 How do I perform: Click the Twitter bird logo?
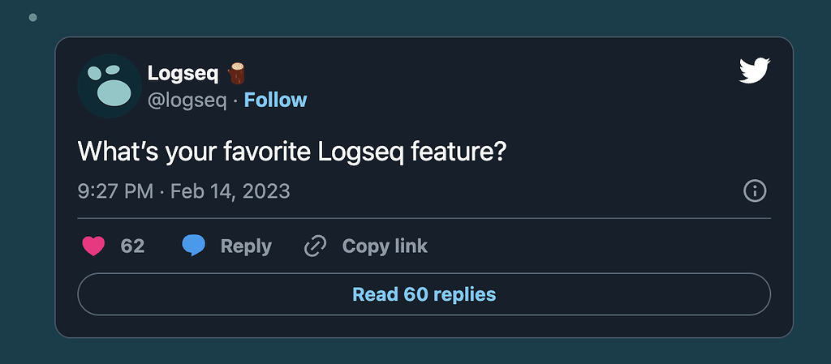pyautogui.click(x=754, y=72)
